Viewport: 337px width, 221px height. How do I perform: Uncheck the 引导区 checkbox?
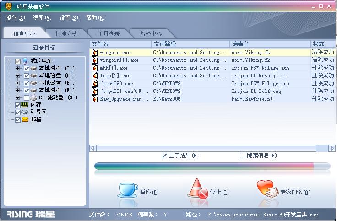18,113
